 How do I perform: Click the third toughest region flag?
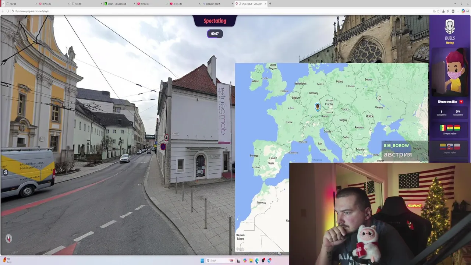point(457,146)
